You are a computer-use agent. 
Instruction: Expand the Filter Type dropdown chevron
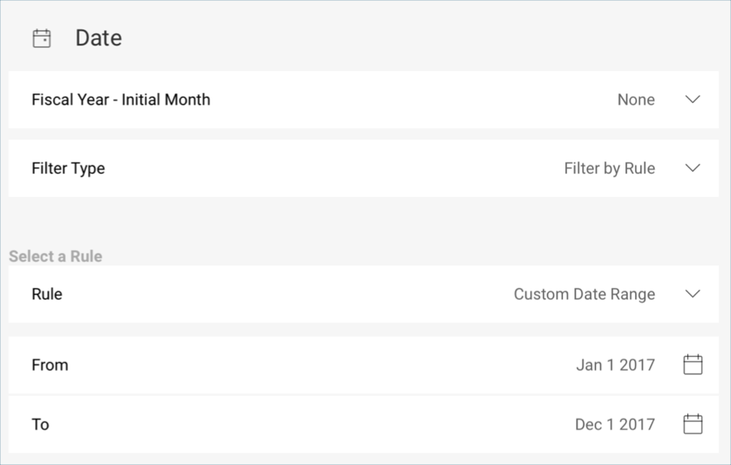[x=693, y=168]
